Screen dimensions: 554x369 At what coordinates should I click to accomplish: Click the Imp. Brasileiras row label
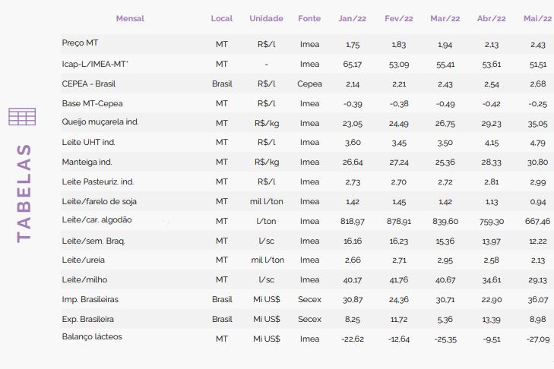click(x=90, y=299)
